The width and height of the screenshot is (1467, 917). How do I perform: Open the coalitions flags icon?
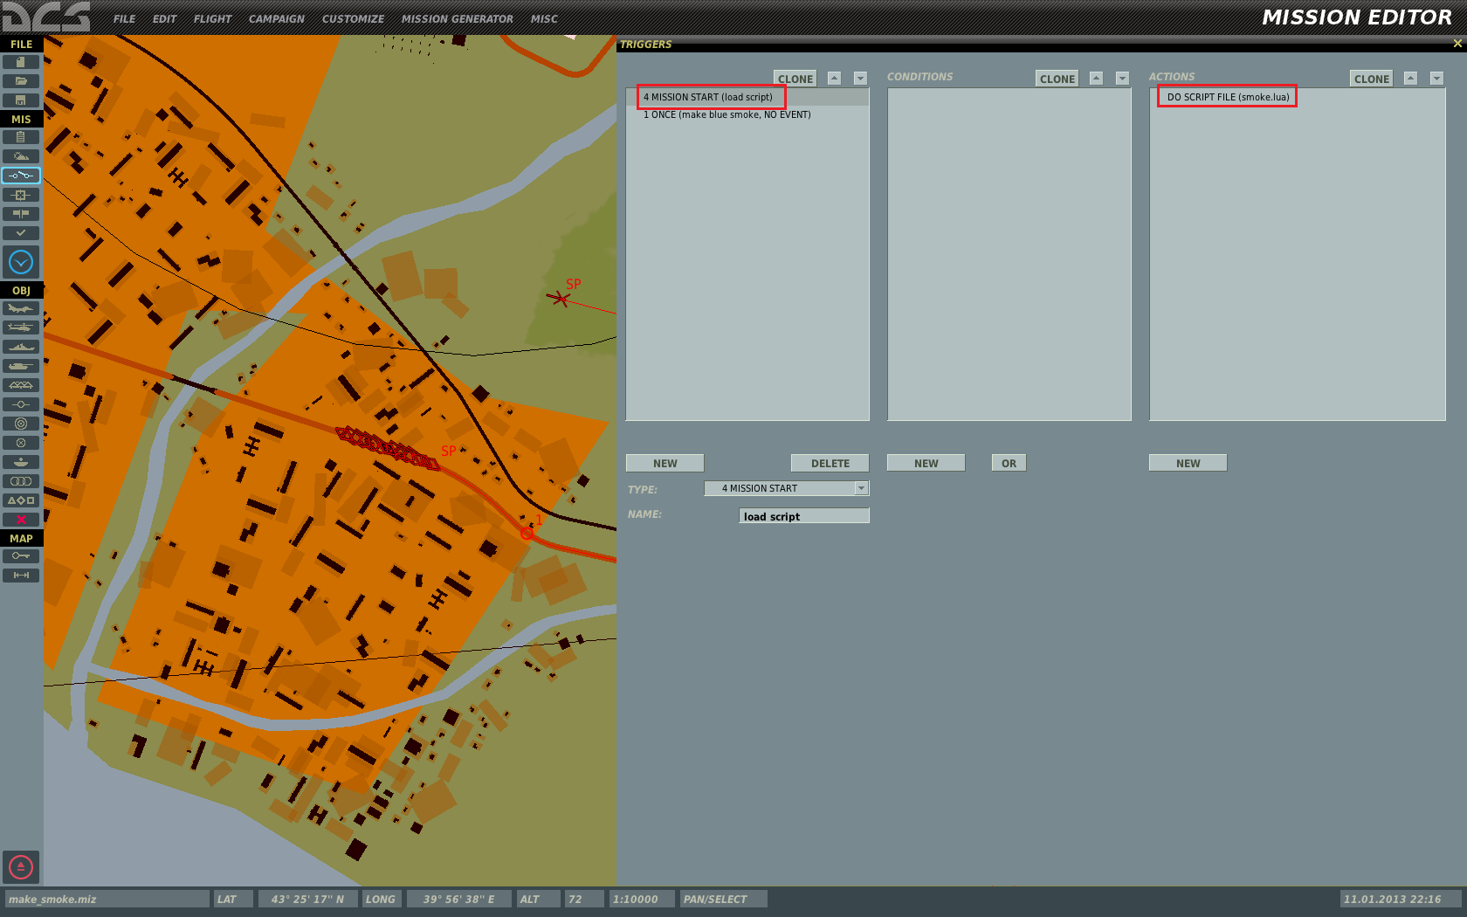[21, 214]
